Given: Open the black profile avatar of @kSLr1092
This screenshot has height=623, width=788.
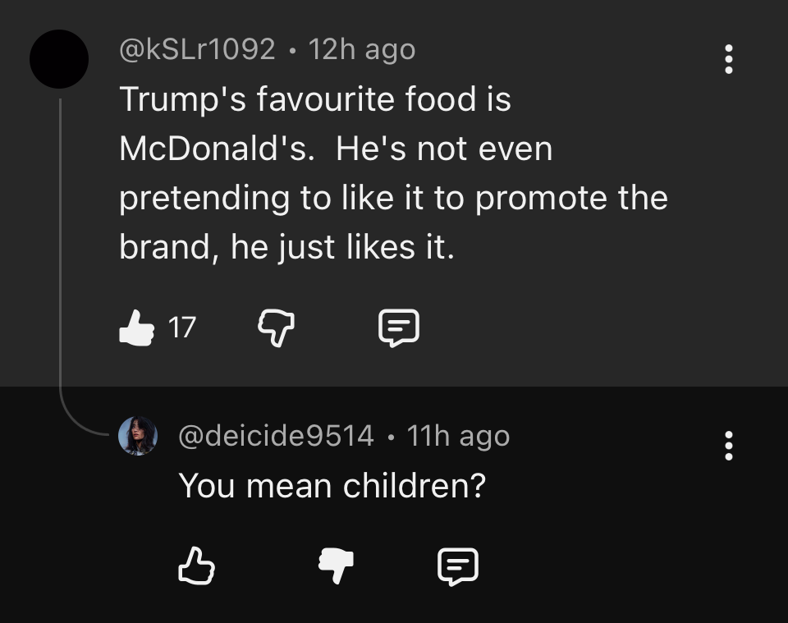Looking at the screenshot, I should [59, 59].
